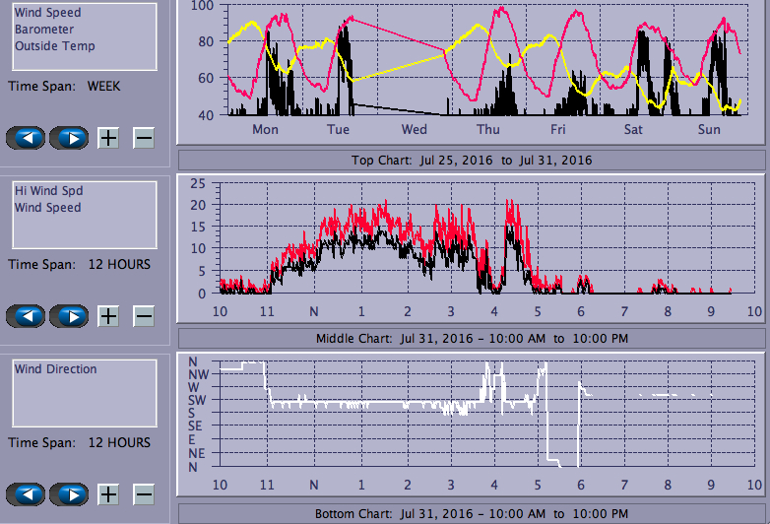Go back in time on the middle chart

pos(27,316)
